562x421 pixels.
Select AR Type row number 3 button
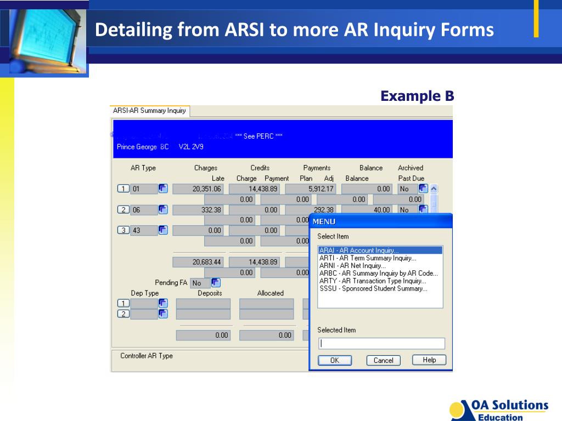point(123,230)
